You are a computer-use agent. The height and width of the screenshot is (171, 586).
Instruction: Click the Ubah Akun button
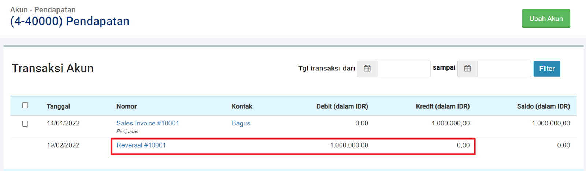tap(546, 19)
